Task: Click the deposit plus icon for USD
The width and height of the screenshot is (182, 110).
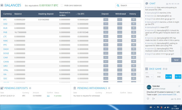Action: [106, 24]
